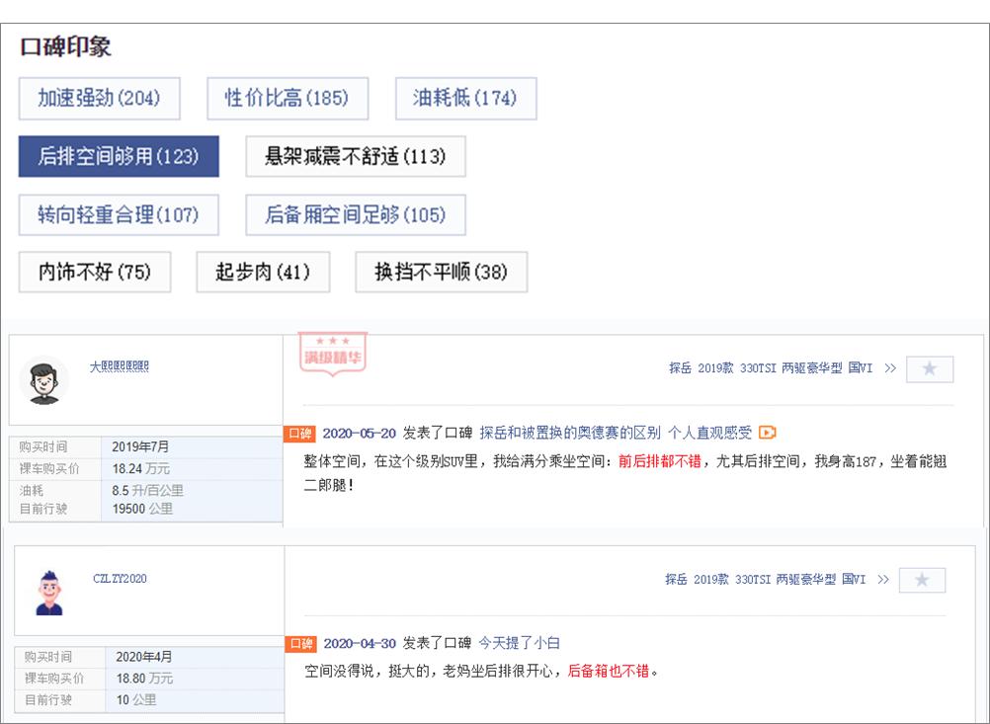This screenshot has width=990, height=724.
Task: Toggle the 悬架减震不舒适(113) filter tag
Action: (356, 156)
